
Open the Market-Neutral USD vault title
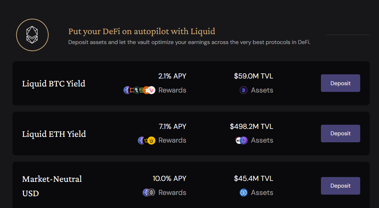pos(52,186)
